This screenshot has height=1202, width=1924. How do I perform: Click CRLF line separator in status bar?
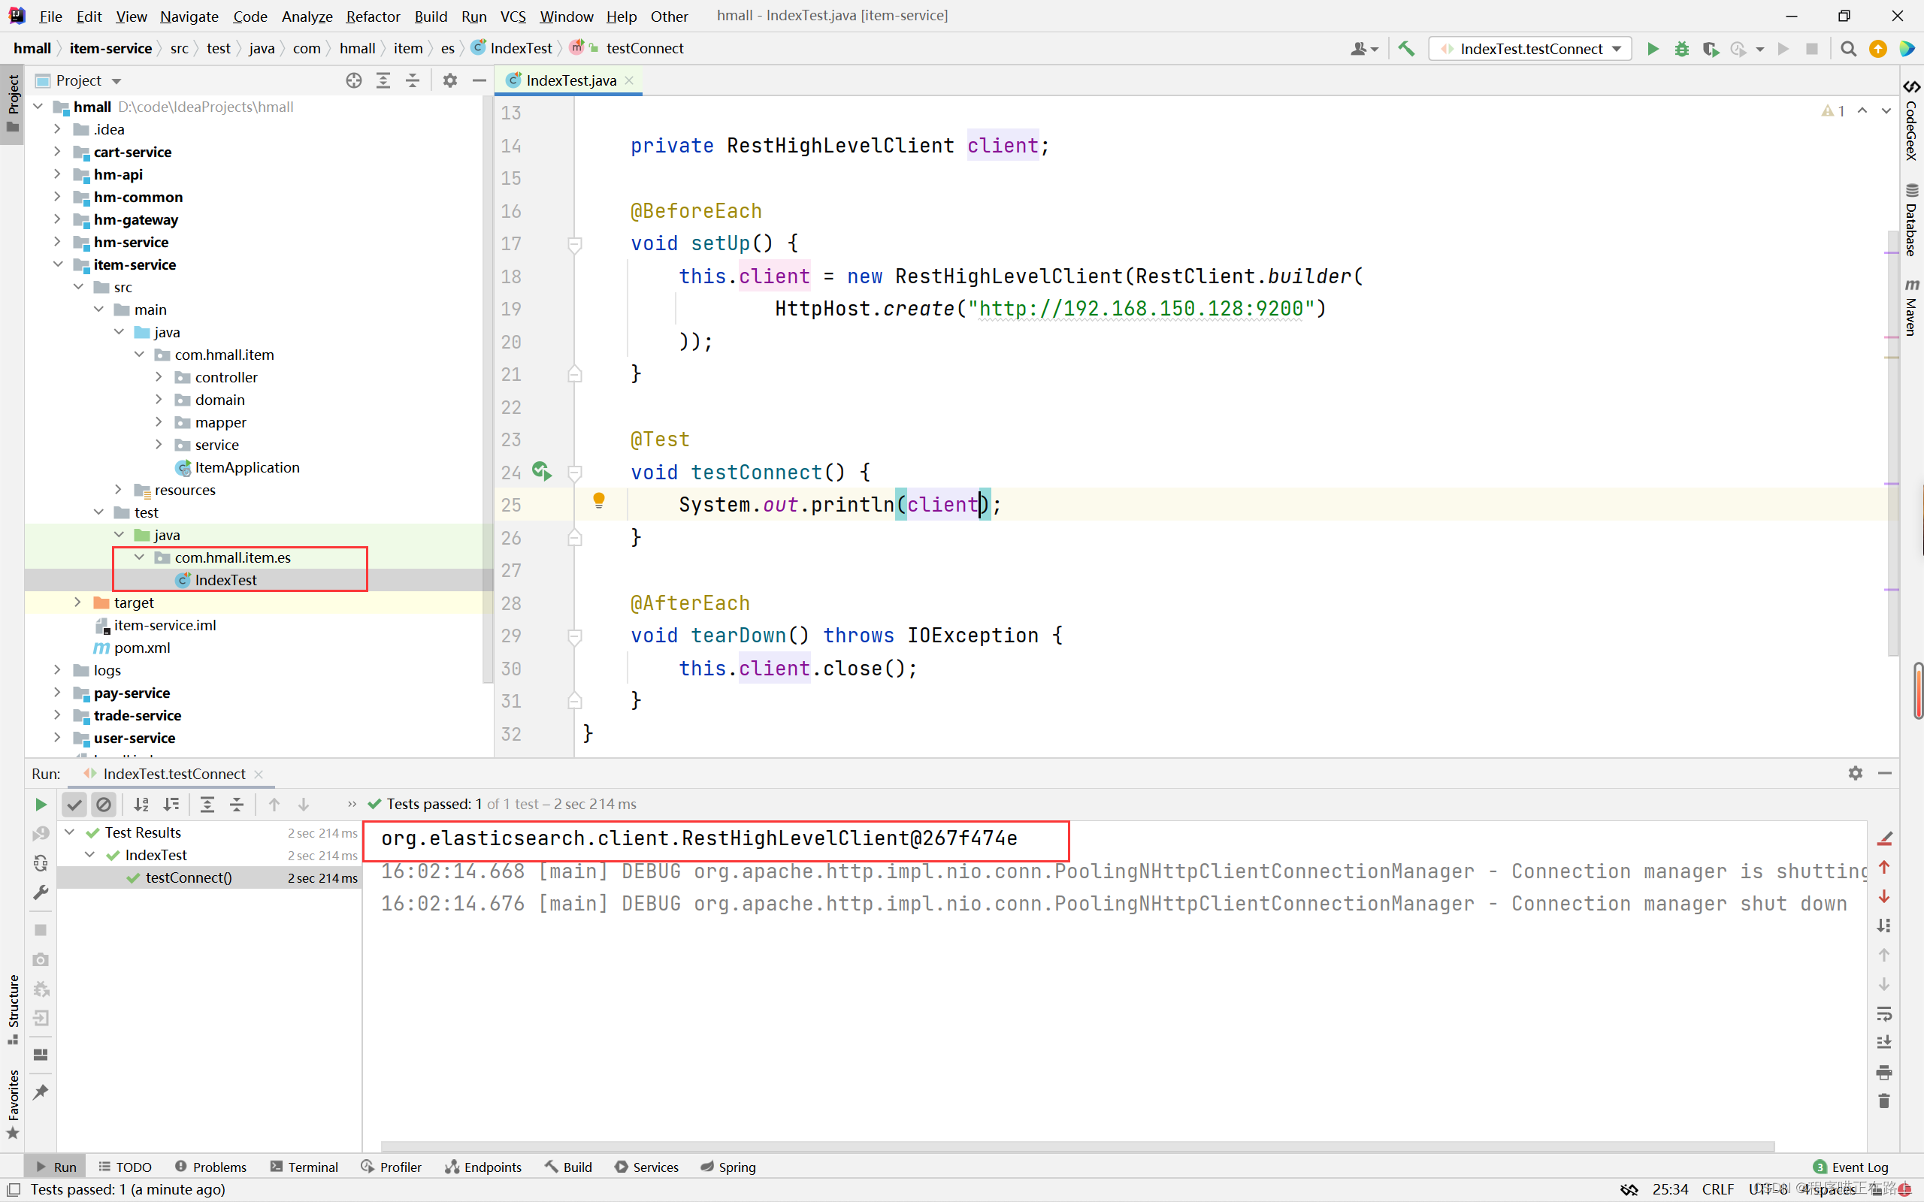(x=1717, y=1188)
